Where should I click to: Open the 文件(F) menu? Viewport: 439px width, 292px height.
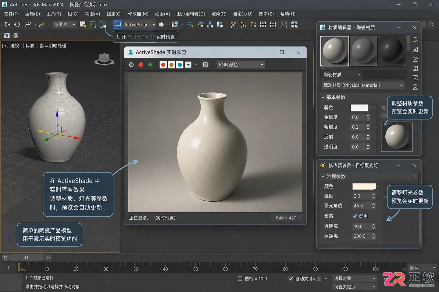12,14
